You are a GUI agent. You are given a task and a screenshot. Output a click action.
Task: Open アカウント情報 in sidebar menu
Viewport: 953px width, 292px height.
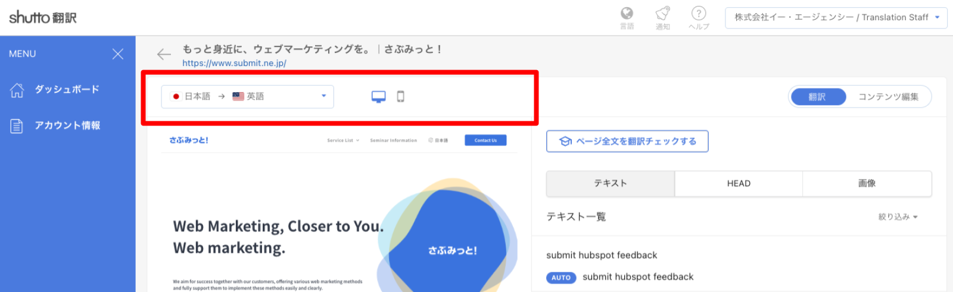click(x=67, y=126)
